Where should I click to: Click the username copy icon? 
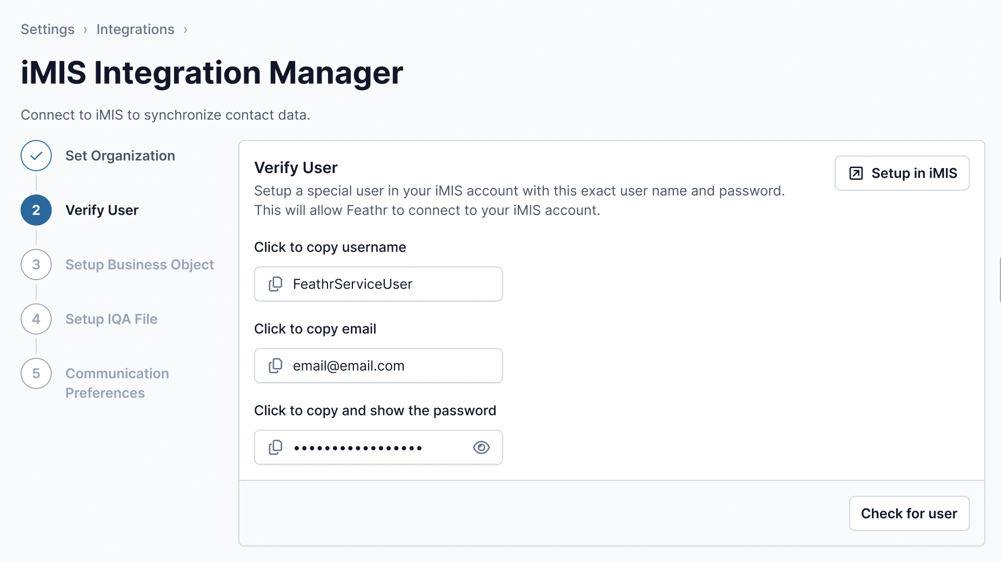tap(276, 284)
